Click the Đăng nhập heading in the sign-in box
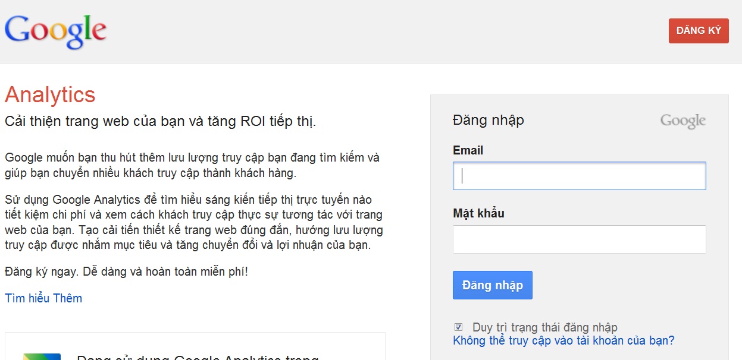742x360 pixels. point(488,120)
